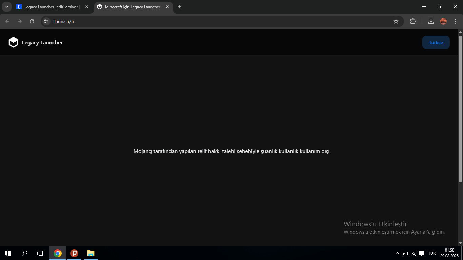Bookmark this page with the star icon
The height and width of the screenshot is (260, 463).
396,21
